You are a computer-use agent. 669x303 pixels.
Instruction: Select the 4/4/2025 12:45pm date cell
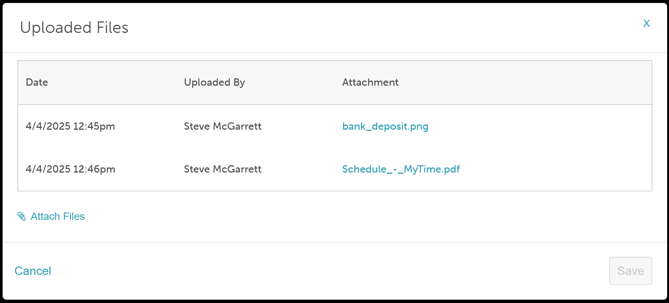[x=70, y=126]
